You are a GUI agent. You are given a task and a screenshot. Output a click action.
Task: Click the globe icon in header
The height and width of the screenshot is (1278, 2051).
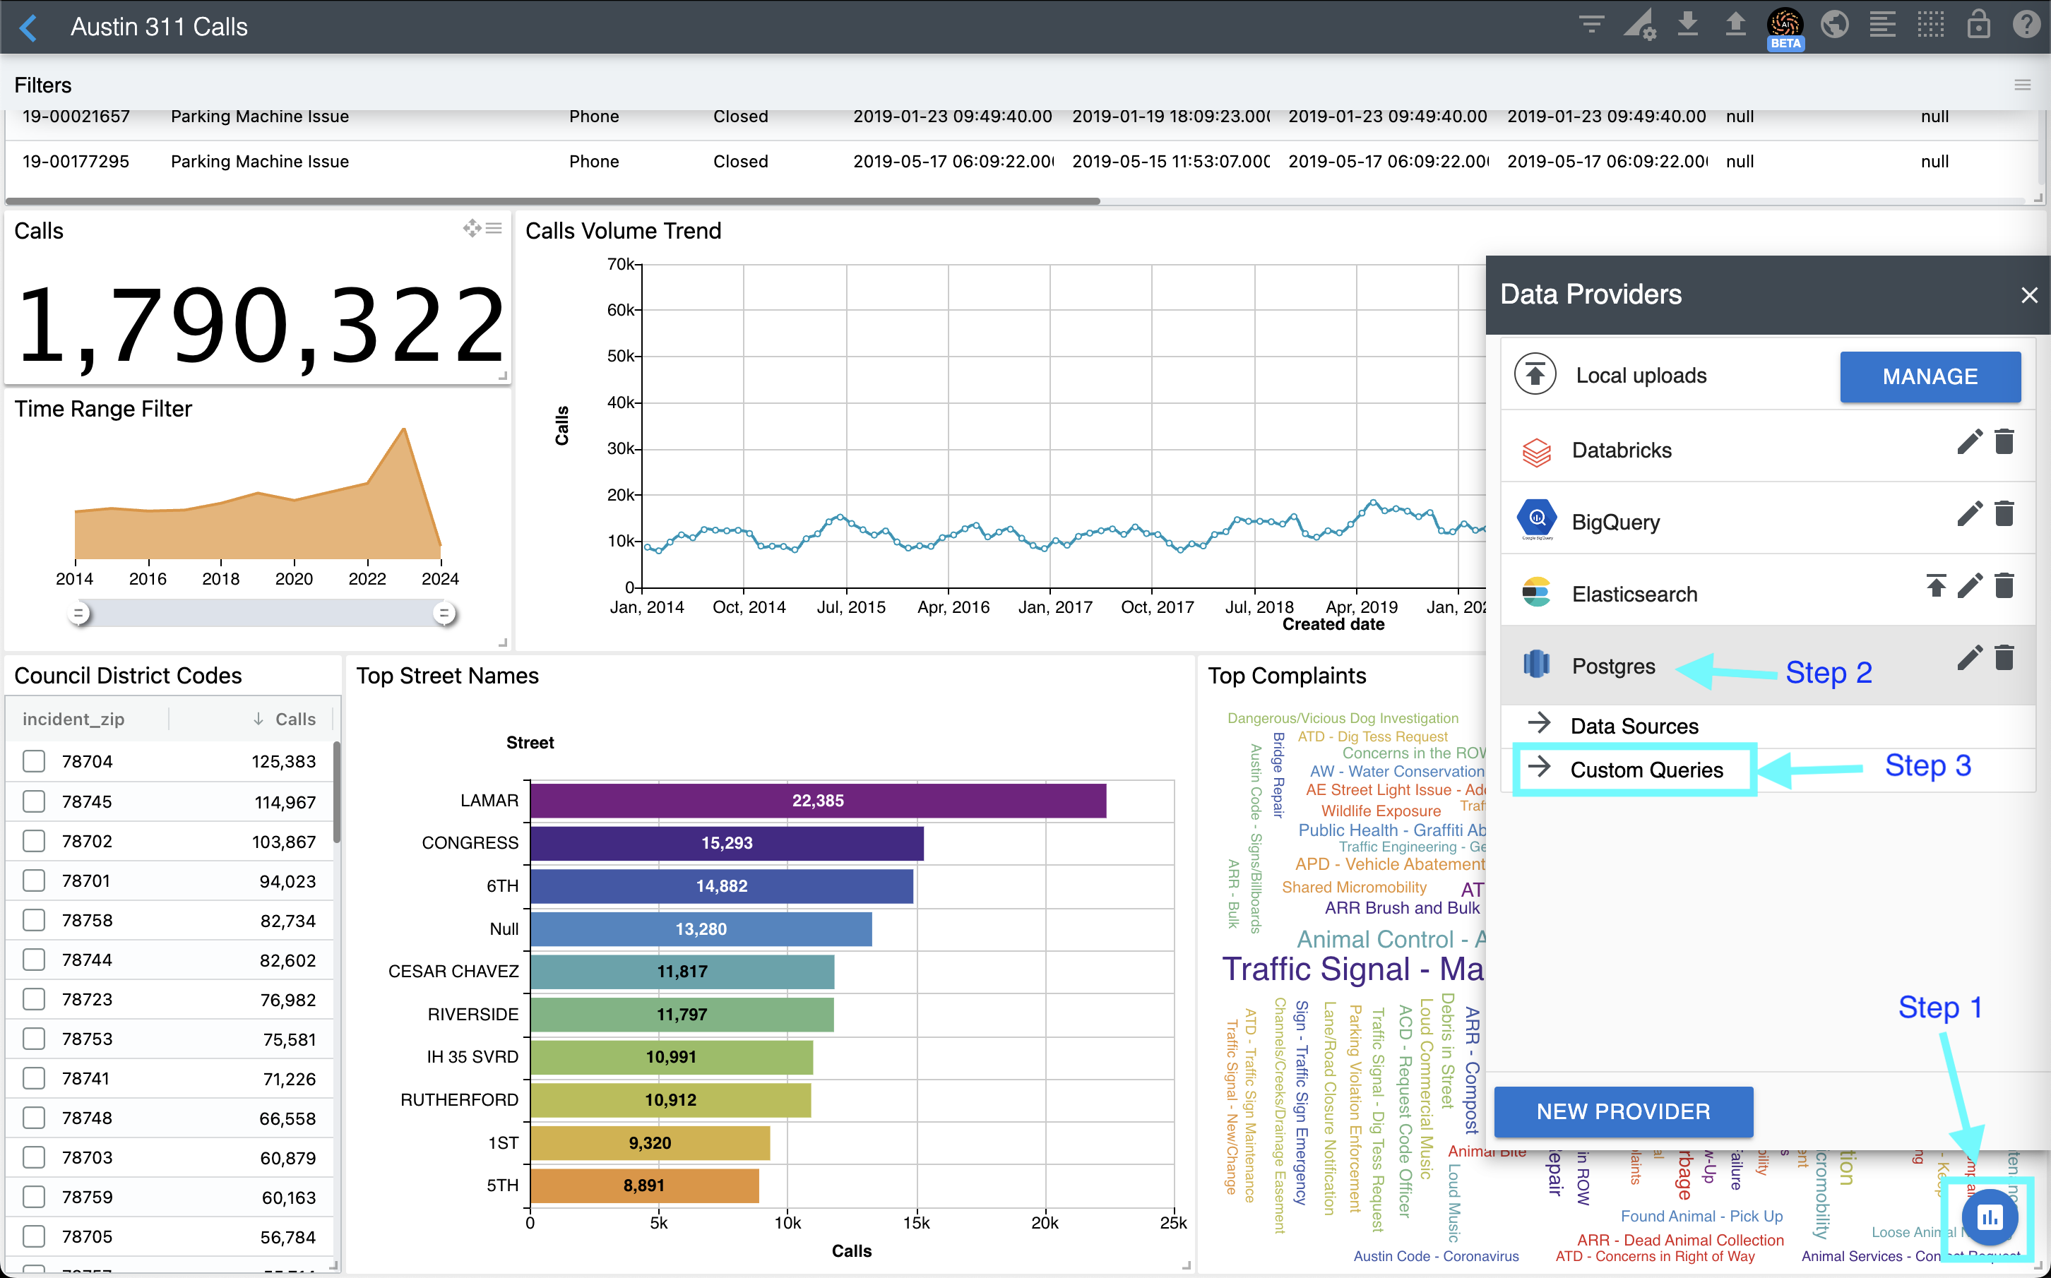(x=1835, y=25)
